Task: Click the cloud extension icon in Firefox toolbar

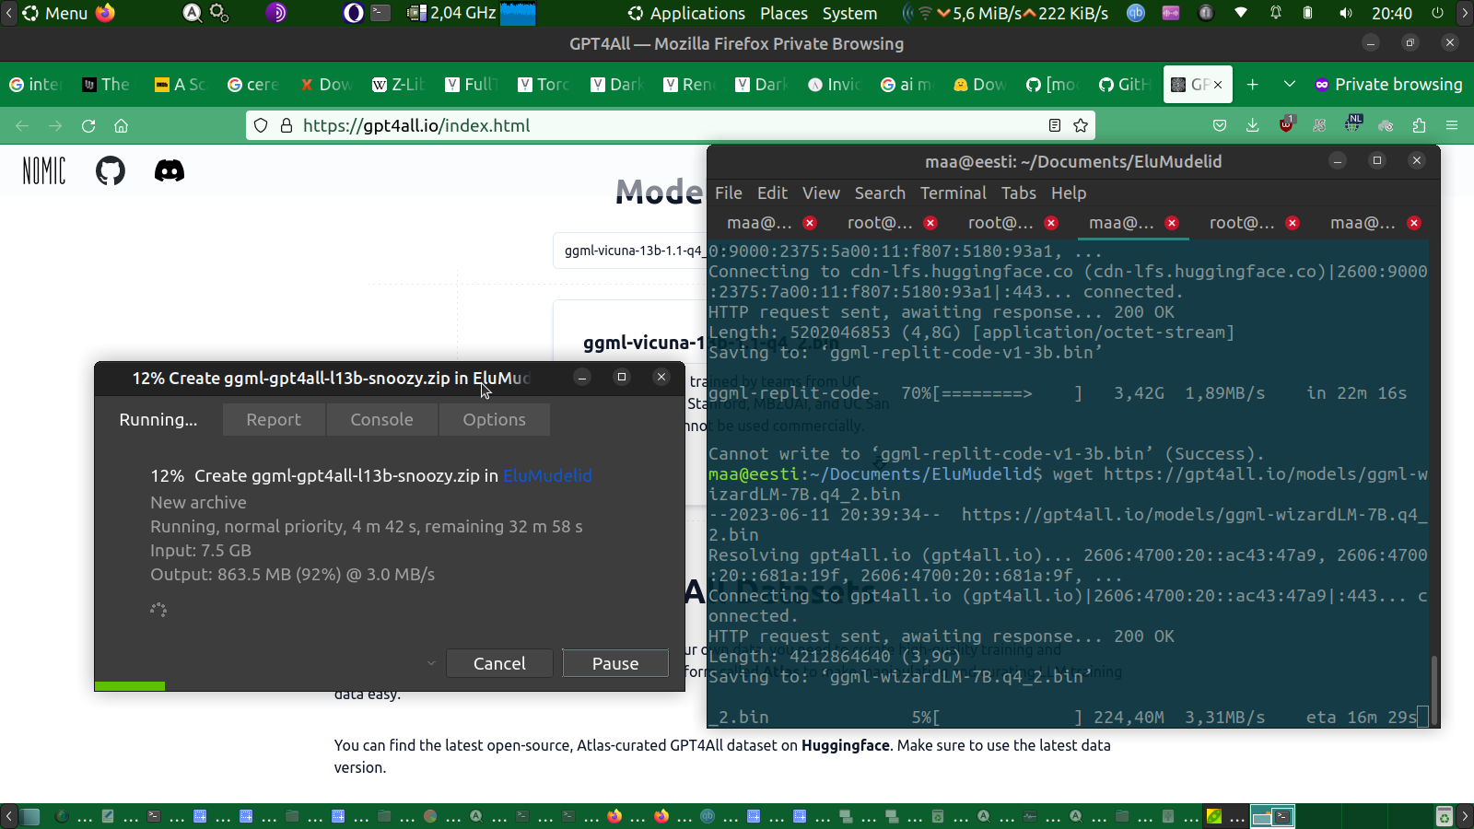Action: pyautogui.click(x=1386, y=125)
